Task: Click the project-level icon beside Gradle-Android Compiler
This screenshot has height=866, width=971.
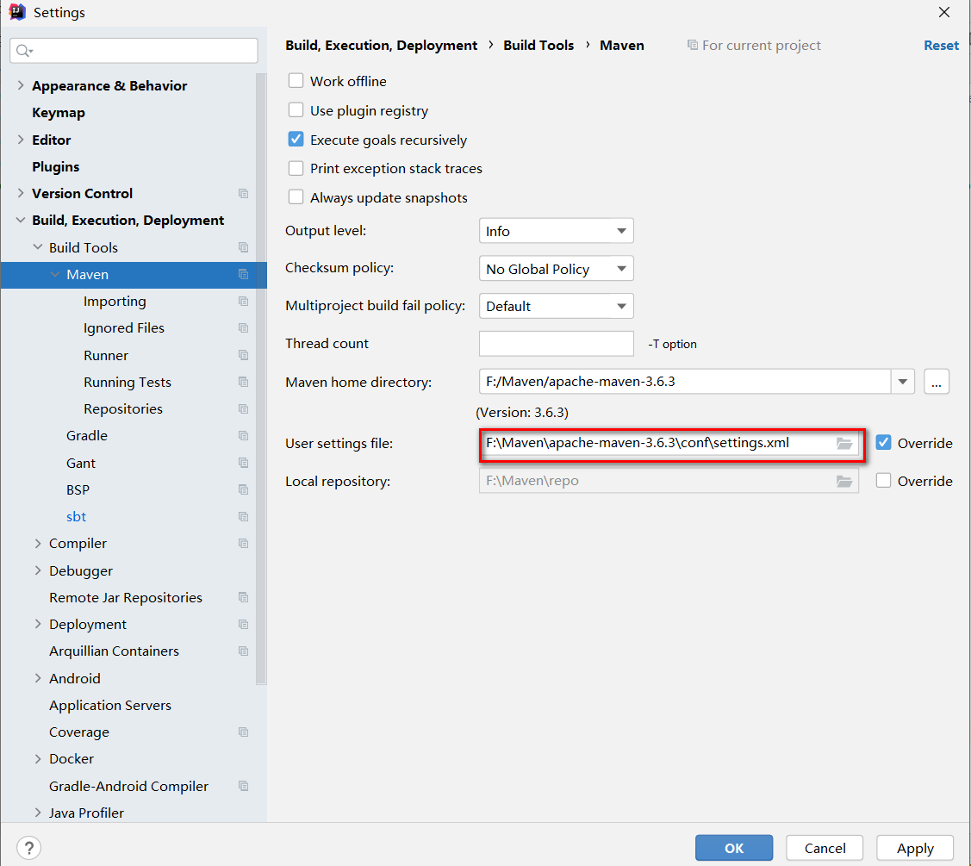Action: tap(243, 786)
